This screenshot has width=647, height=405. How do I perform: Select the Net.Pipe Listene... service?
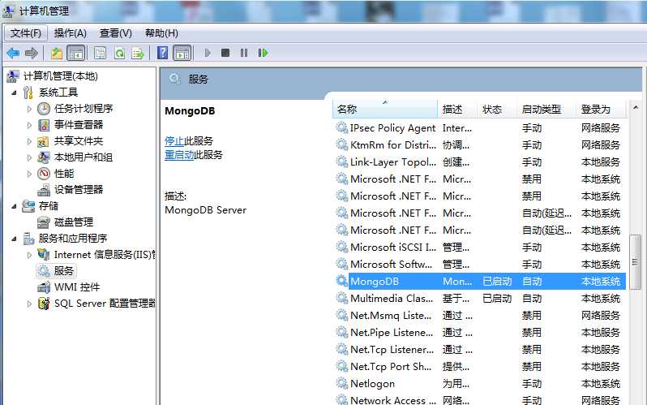(479, 332)
